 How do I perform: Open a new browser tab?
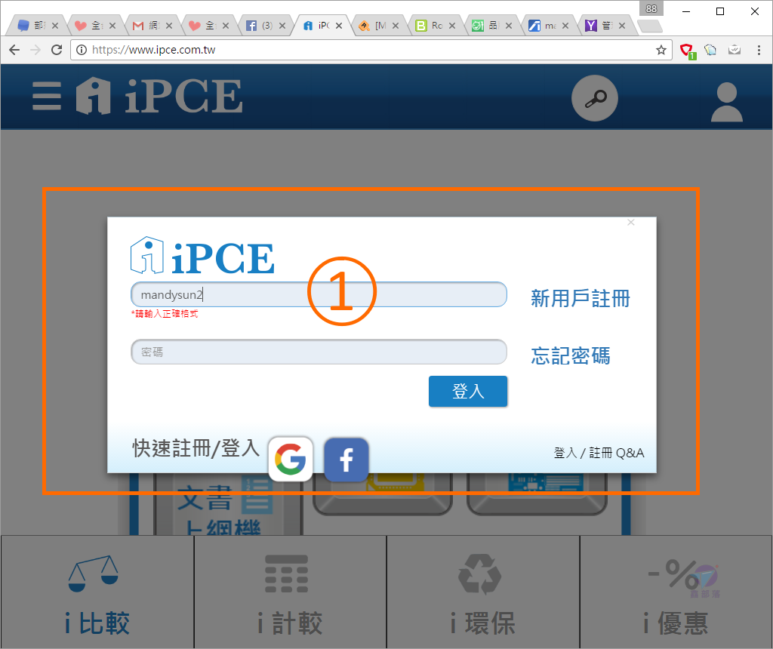click(650, 26)
